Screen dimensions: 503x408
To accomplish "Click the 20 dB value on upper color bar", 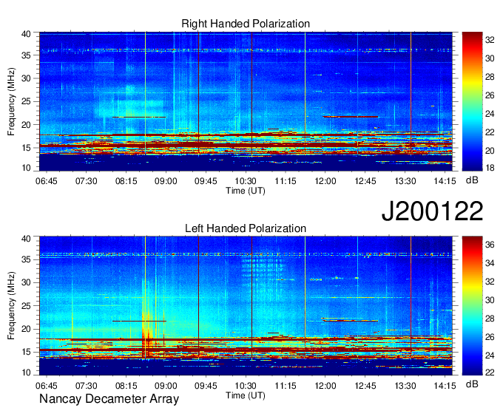I will click(x=490, y=151).
